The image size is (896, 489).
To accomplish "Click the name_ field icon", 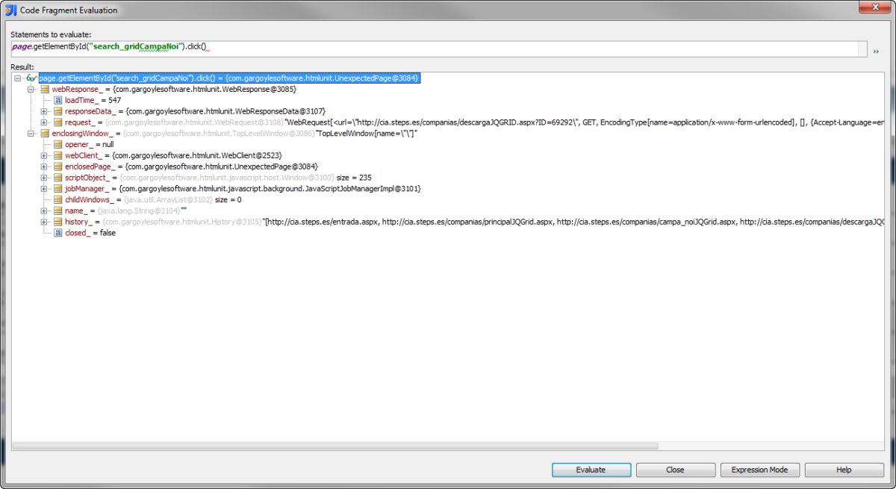I will [x=57, y=211].
